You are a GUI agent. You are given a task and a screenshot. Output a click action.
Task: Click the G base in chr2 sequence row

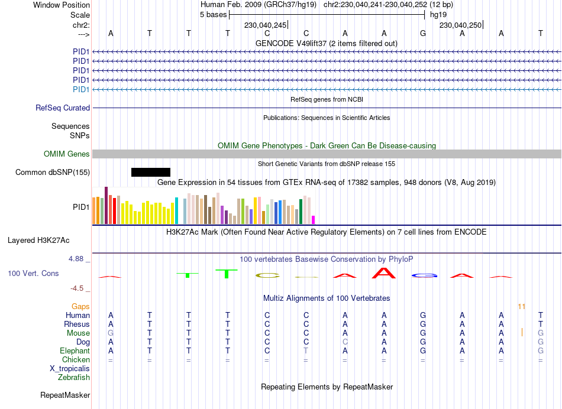pos(423,33)
